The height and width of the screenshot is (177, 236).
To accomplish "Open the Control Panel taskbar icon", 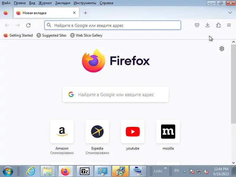I will tap(103, 171).
